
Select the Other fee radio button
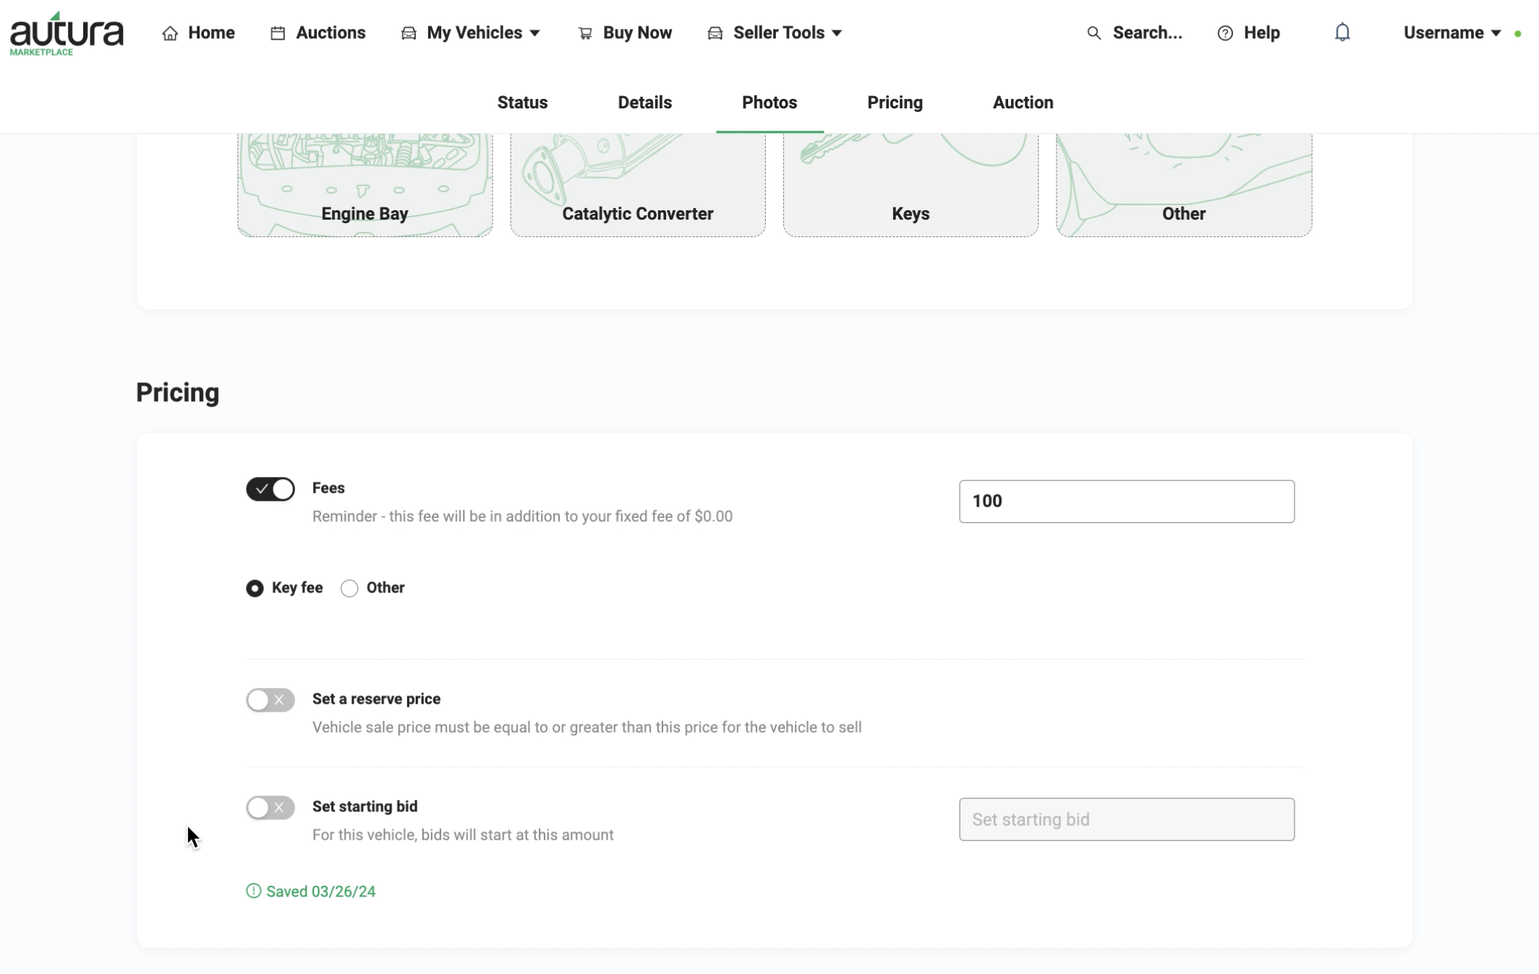[349, 588]
